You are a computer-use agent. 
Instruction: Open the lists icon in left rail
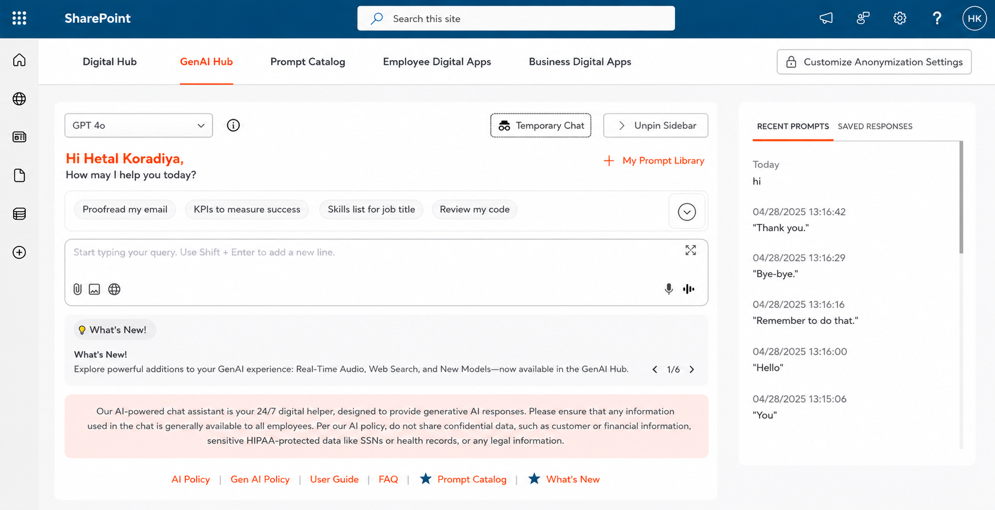click(19, 214)
